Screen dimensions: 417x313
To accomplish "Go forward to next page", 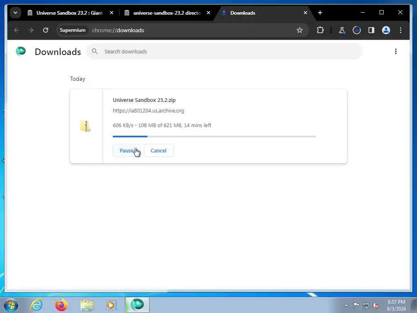I will [31, 30].
